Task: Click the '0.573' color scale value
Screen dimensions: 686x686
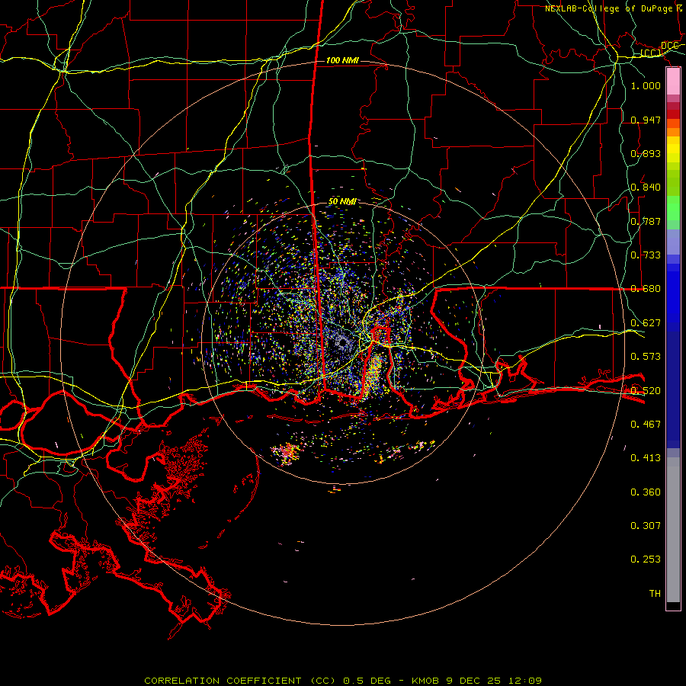Action: click(x=646, y=357)
